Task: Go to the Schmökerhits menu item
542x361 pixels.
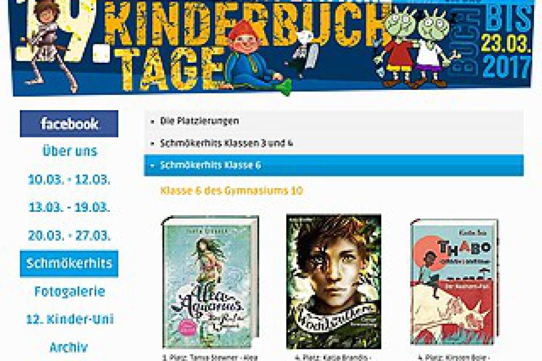Action: [x=69, y=264]
